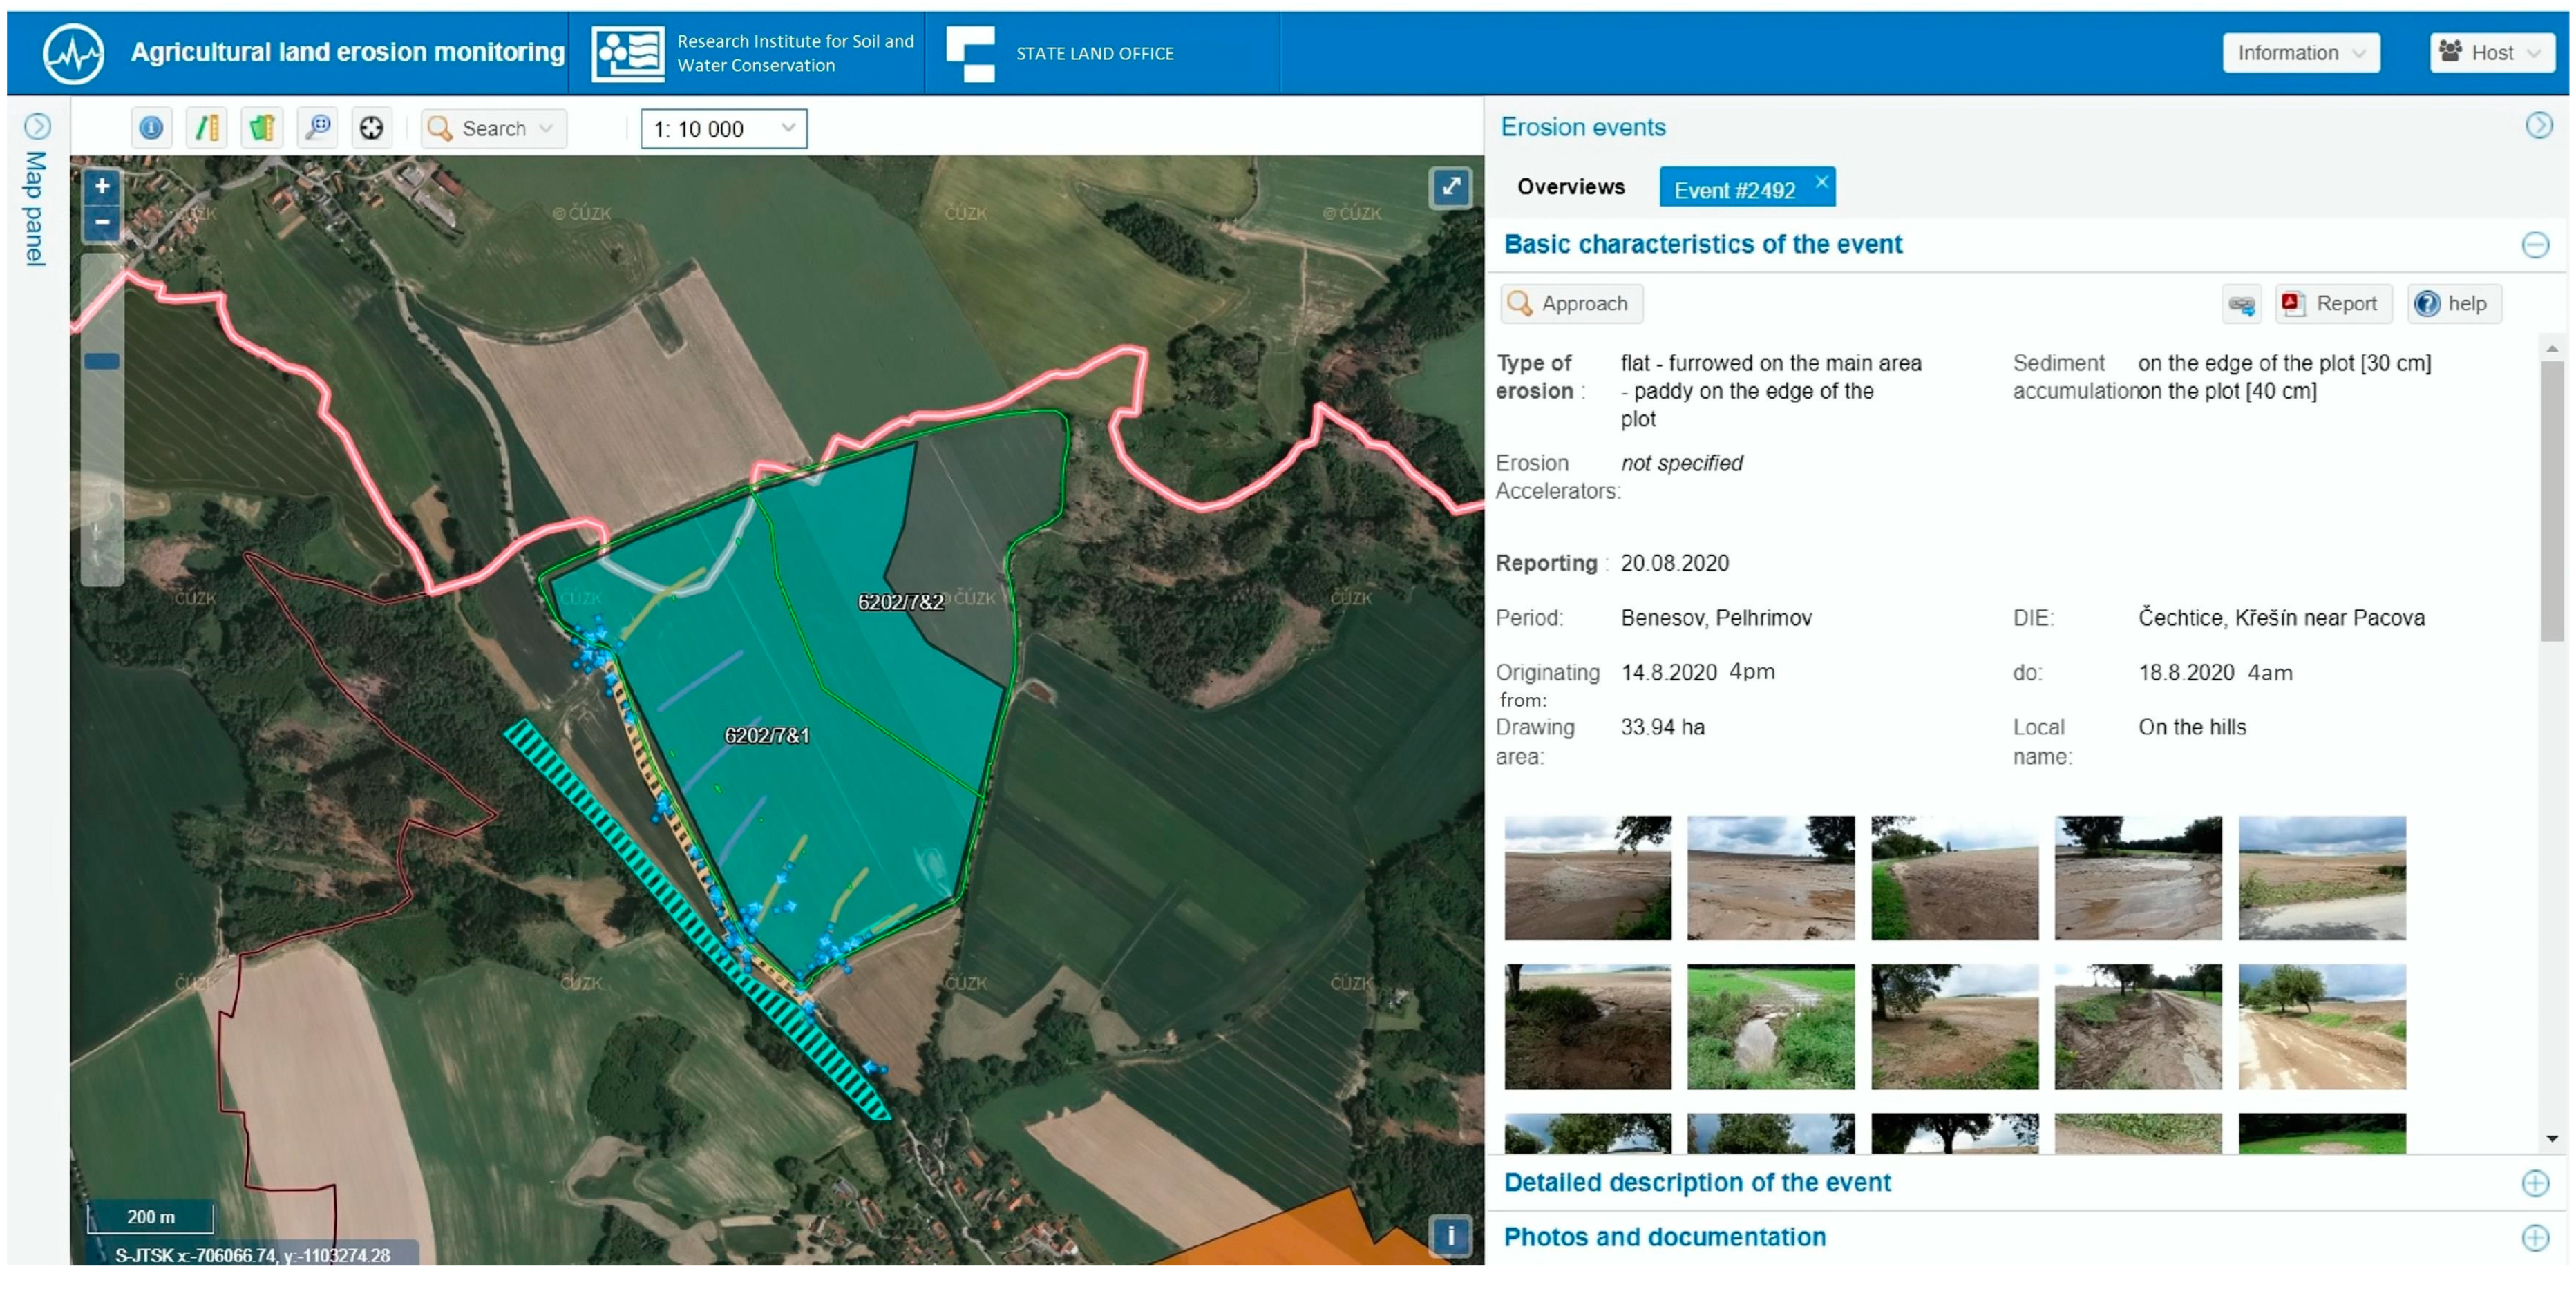Click the magnifier icon of Approach
The image size is (2576, 1289).
[1519, 303]
